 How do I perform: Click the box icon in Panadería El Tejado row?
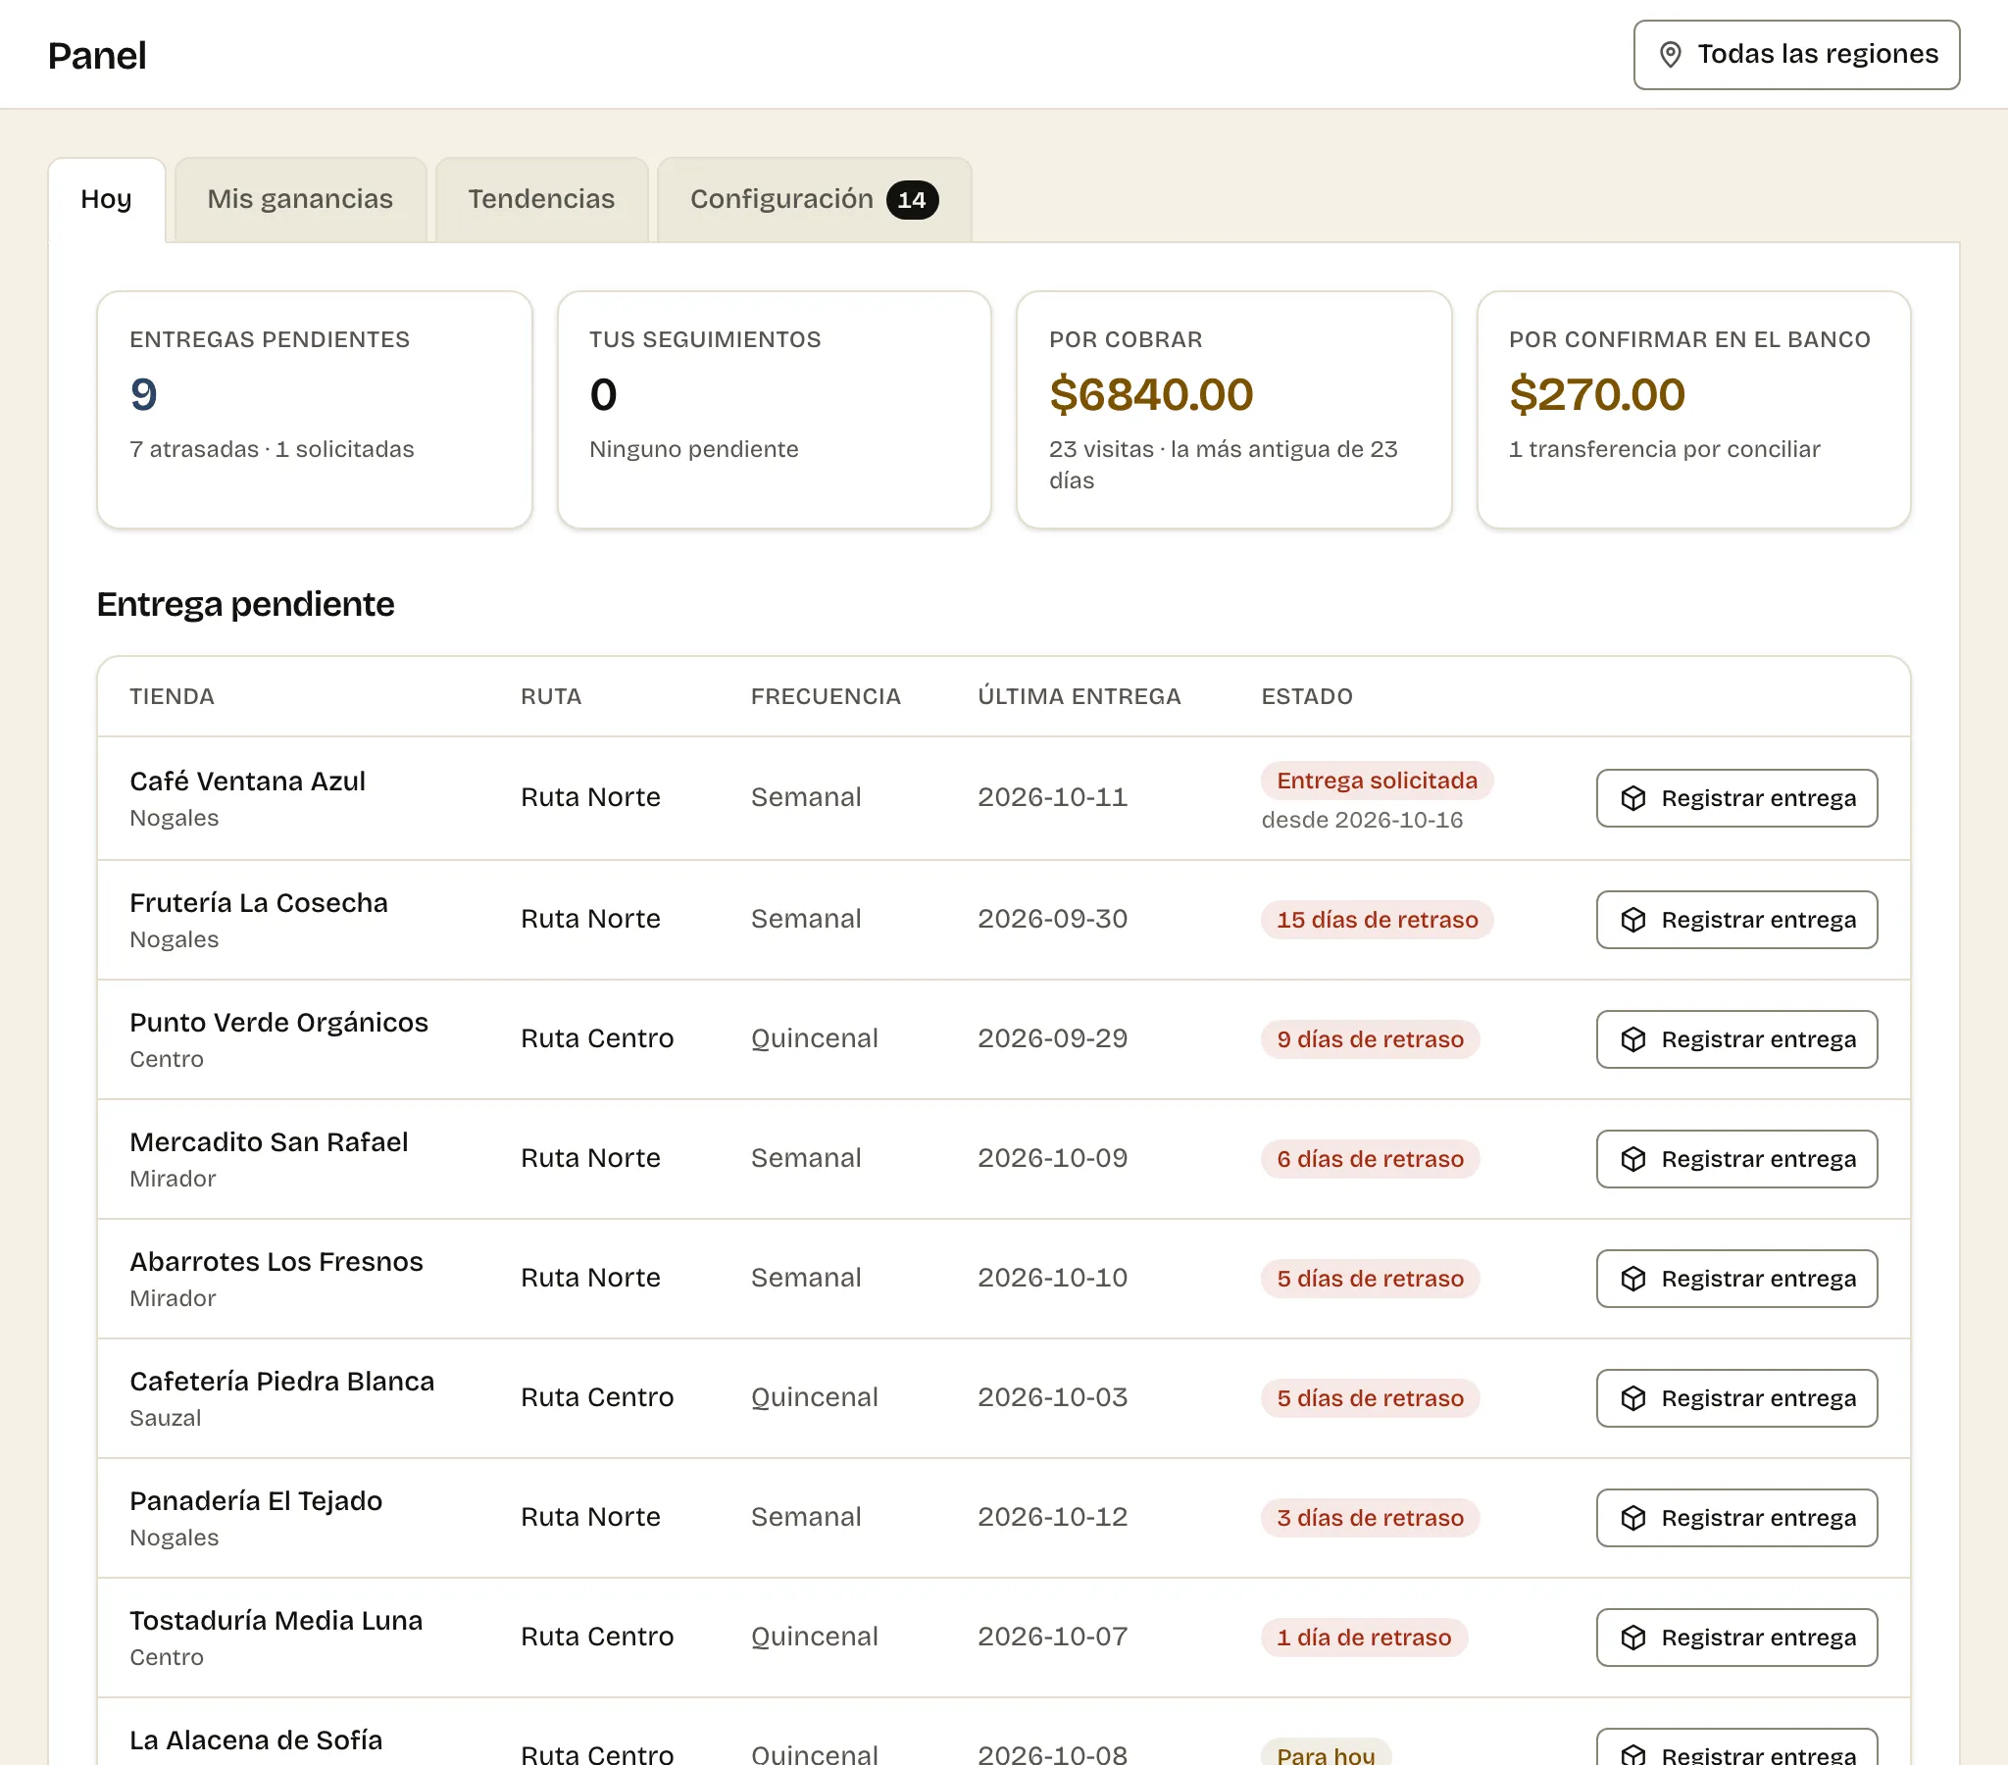(x=1632, y=1518)
